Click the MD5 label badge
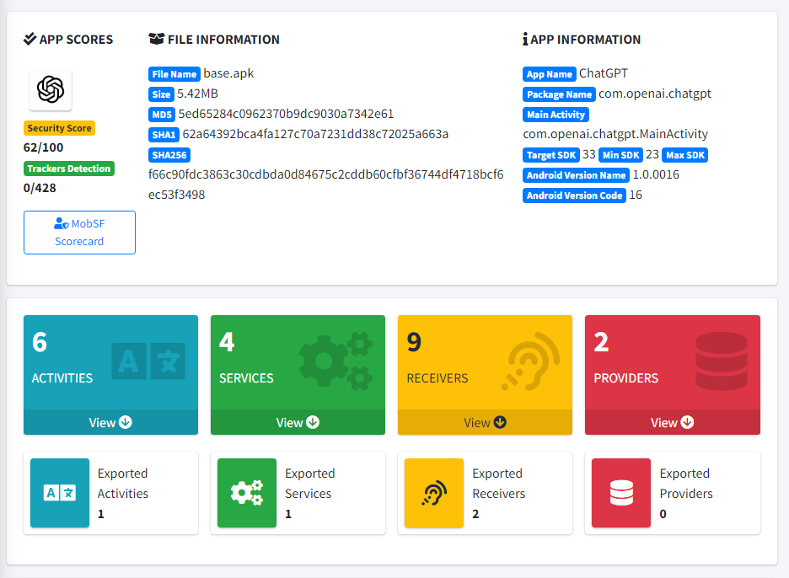The width and height of the screenshot is (789, 578). tap(162, 115)
